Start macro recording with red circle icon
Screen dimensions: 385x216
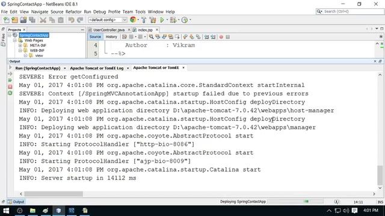(x=221, y=37)
